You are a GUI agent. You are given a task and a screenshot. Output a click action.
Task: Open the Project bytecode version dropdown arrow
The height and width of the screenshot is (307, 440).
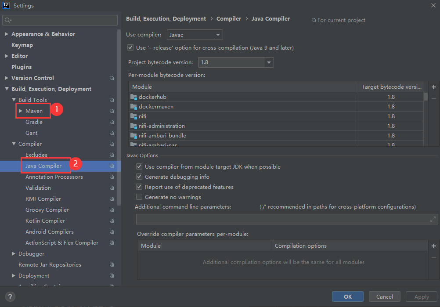tap(269, 62)
